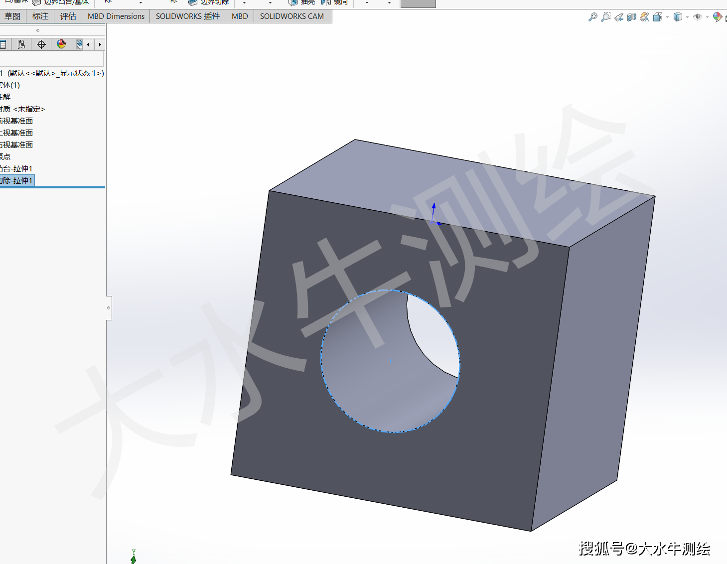The height and width of the screenshot is (564, 727).
Task: Open the SOLIDWORKS CAM tab
Action: tap(292, 16)
